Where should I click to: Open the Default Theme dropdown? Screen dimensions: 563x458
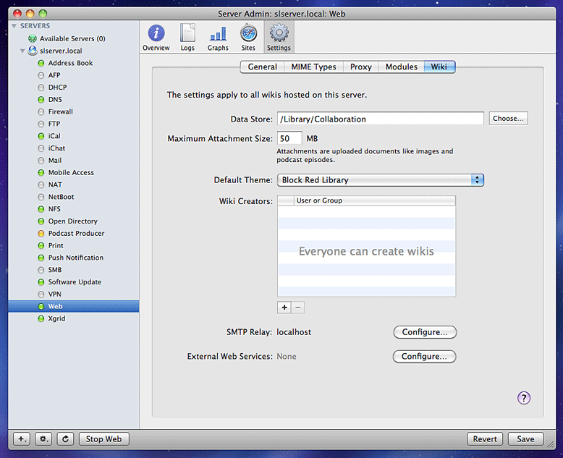(x=381, y=180)
